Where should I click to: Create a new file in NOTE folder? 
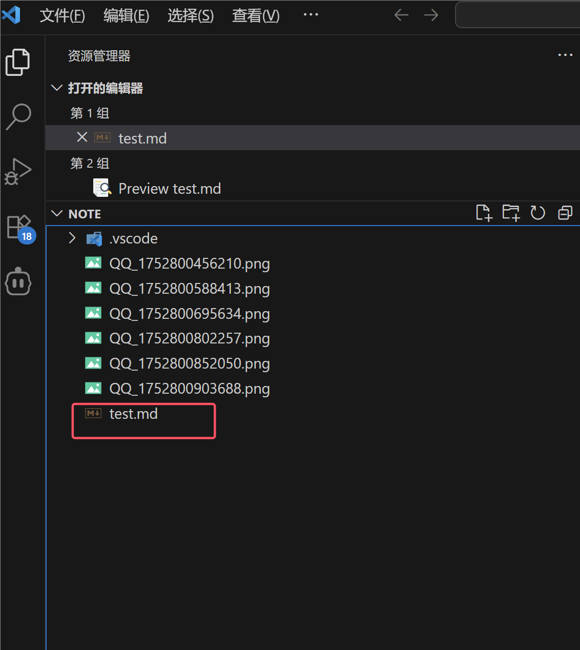pos(484,212)
